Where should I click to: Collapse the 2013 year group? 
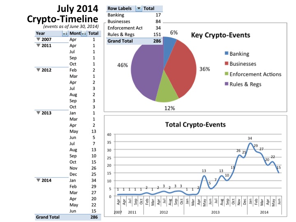pyautogui.click(x=39, y=113)
